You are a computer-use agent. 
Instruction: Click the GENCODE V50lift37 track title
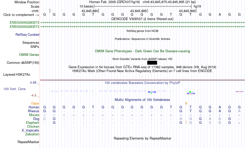pyautogui.click(x=142, y=19)
